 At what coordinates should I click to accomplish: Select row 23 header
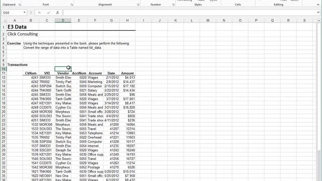(4, 124)
